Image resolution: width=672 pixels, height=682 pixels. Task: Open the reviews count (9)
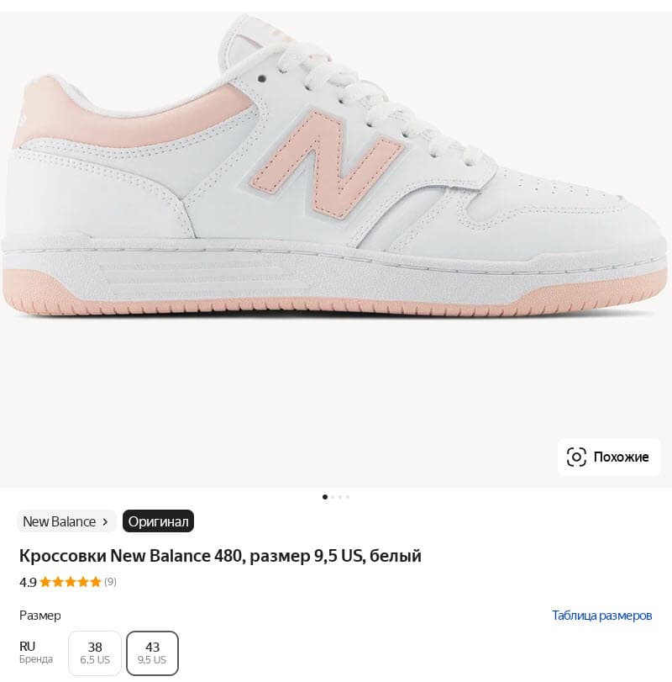point(111,582)
